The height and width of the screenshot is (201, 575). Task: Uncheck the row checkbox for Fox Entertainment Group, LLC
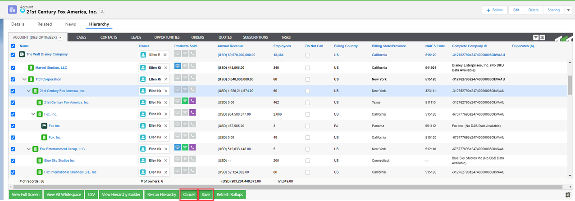(13, 149)
